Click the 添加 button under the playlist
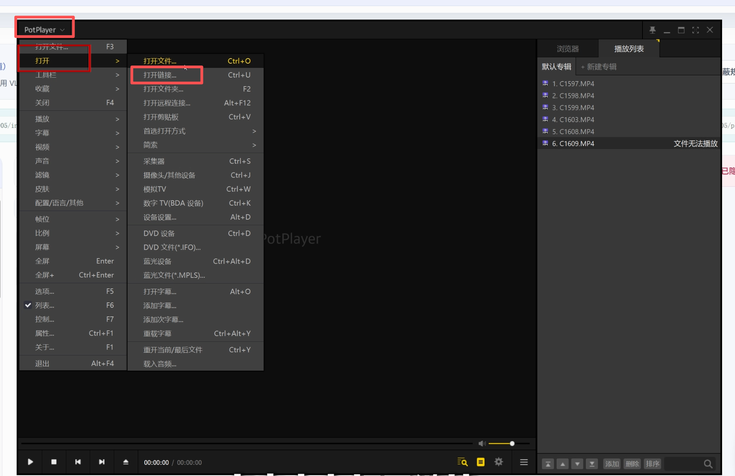The image size is (735, 476). click(612, 464)
